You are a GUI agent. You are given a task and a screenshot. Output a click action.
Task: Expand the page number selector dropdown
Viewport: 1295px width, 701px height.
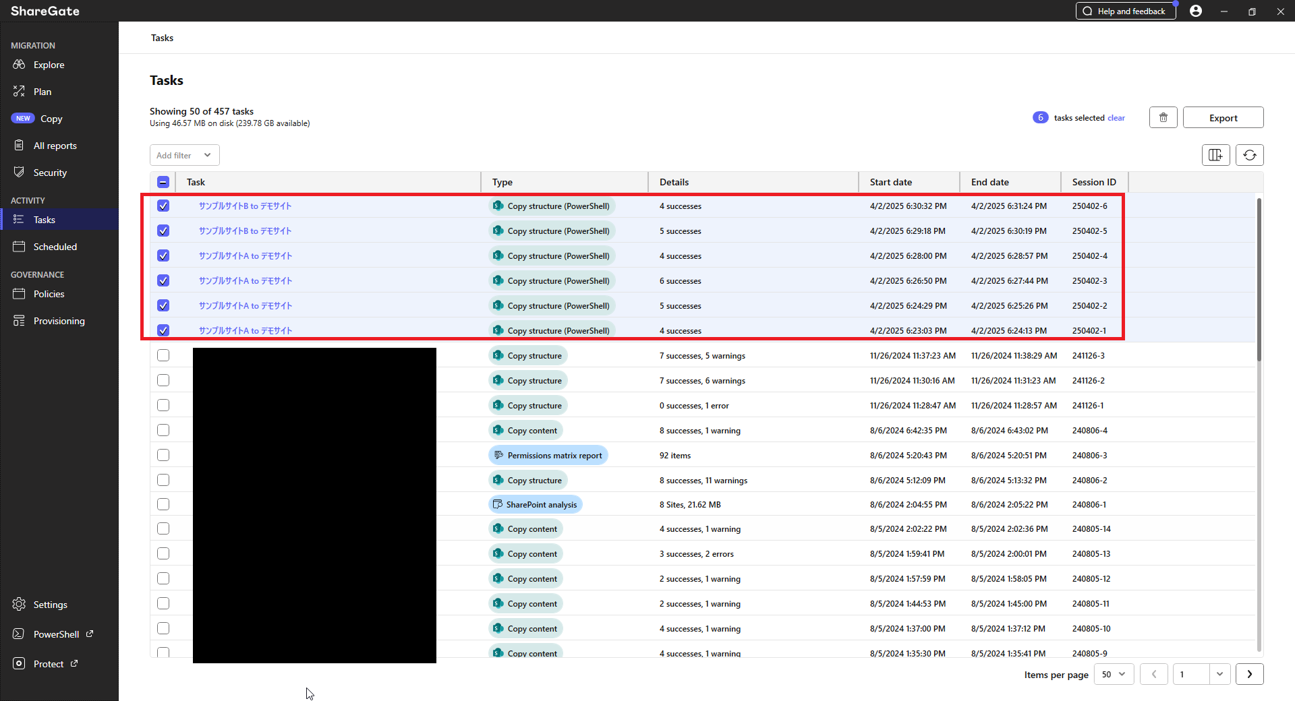tap(1219, 674)
